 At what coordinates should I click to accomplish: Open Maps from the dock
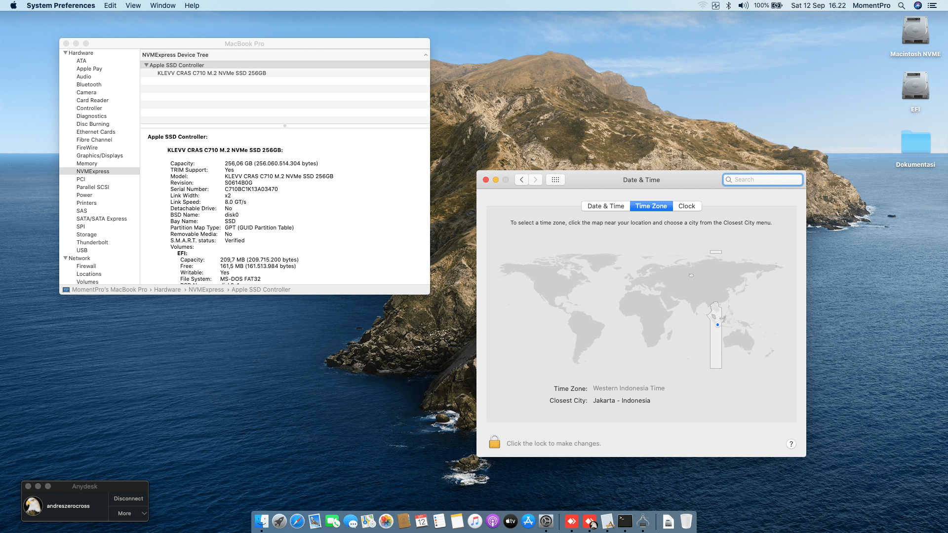(368, 521)
